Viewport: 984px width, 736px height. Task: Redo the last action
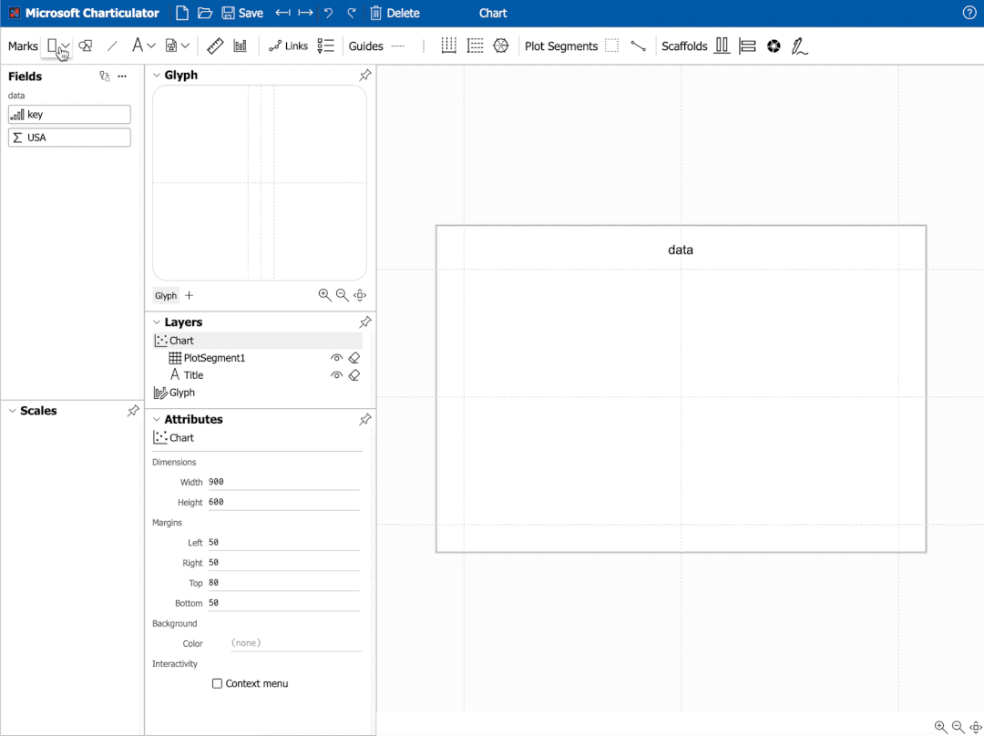pyautogui.click(x=352, y=13)
